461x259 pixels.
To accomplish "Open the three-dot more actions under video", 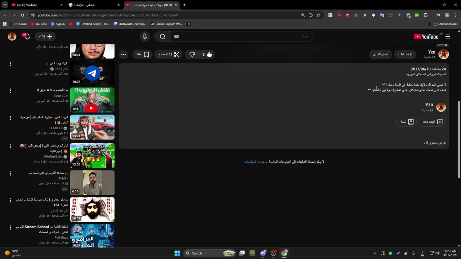I will pos(123,54).
